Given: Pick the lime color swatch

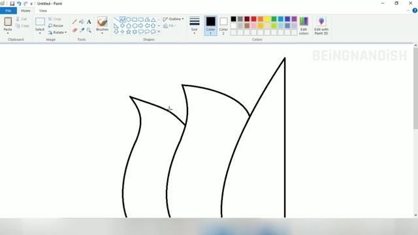Looking at the screenshot, I should tap(274, 25).
